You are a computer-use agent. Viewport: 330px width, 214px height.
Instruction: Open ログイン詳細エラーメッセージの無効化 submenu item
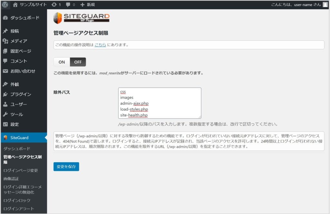pyautogui.click(x=23, y=190)
